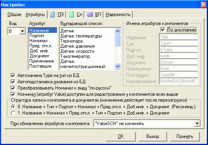208x145 pixels.
Task: Toggle Номинал (атрибут Value) доступен checkbox
Action: (13, 94)
